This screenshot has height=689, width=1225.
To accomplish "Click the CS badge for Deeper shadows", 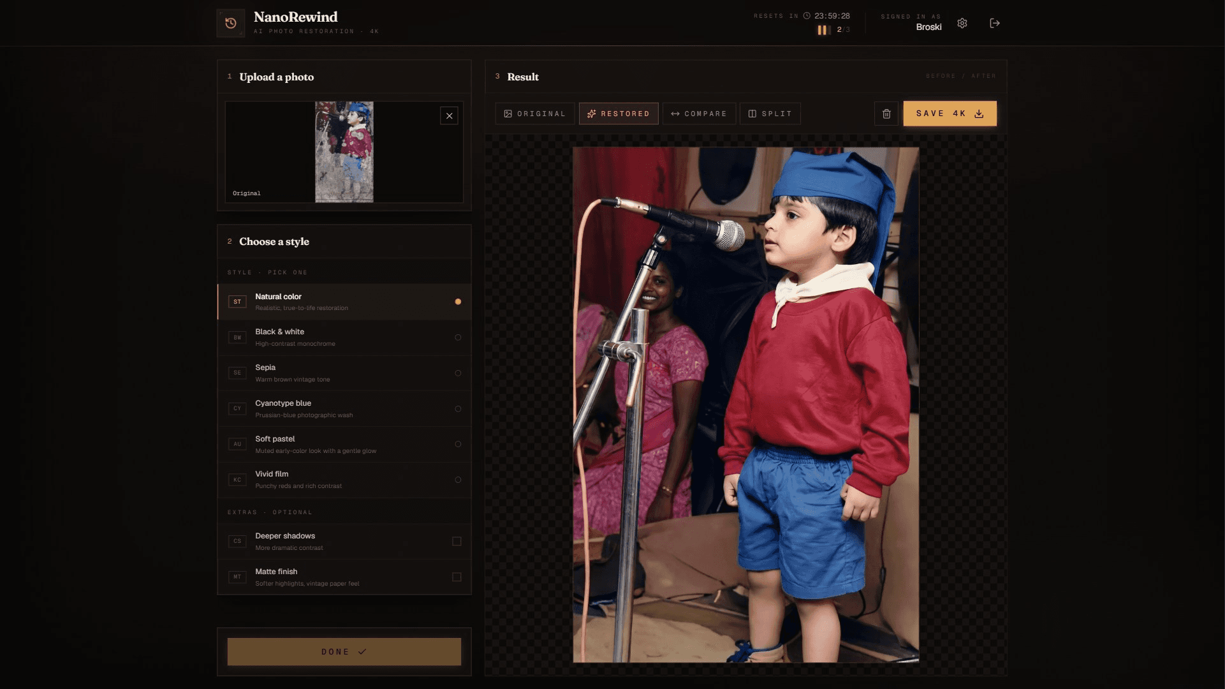I will tap(237, 541).
